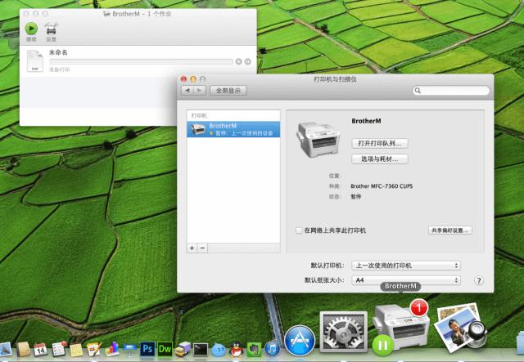Click the add printer plus button
Viewport: 524px width, 362px height.
(x=192, y=247)
